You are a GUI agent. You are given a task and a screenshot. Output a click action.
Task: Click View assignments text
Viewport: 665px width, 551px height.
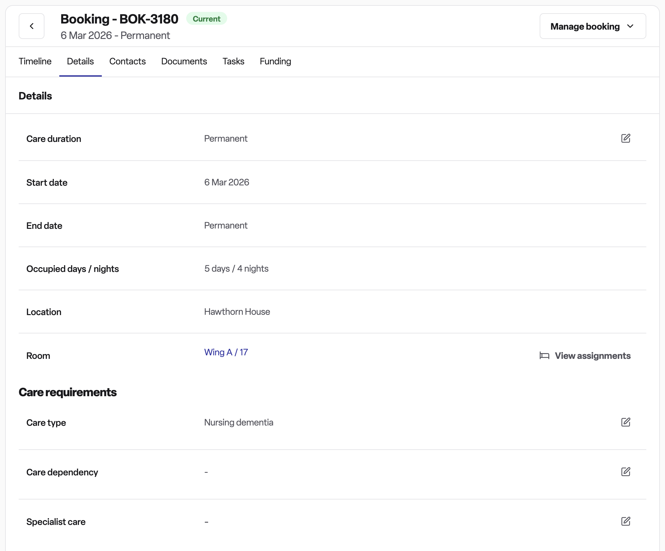click(593, 356)
